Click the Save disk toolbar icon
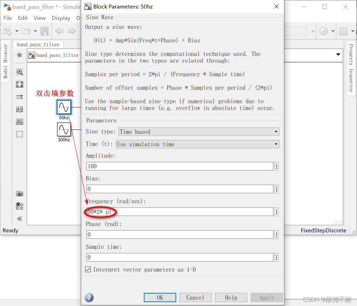The width and height of the screenshot is (357, 306). click(44, 31)
